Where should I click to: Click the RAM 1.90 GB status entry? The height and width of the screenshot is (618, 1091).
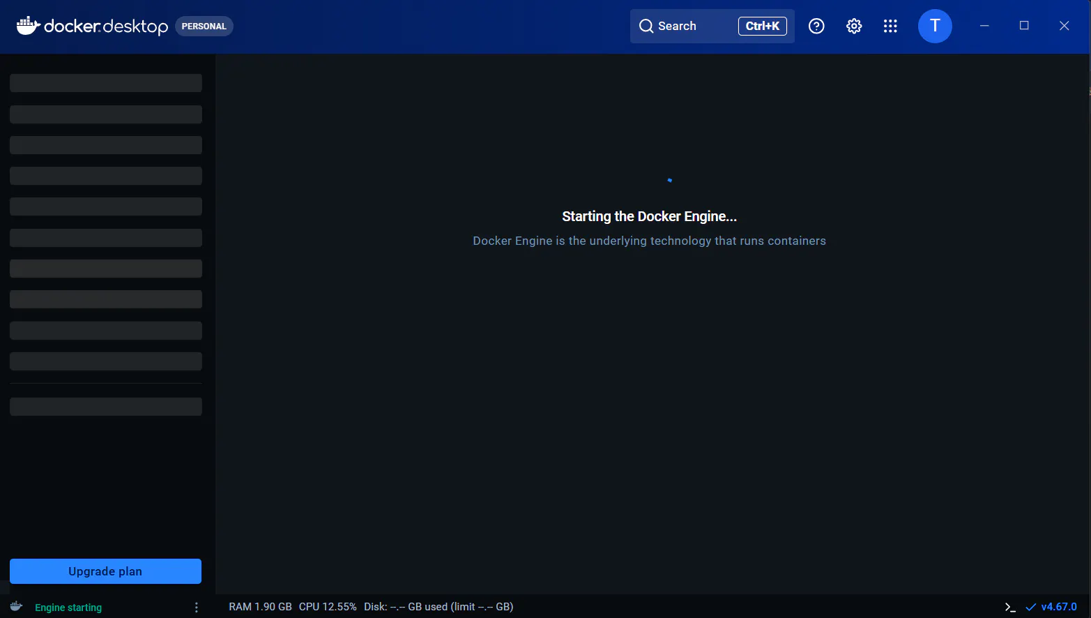260,607
